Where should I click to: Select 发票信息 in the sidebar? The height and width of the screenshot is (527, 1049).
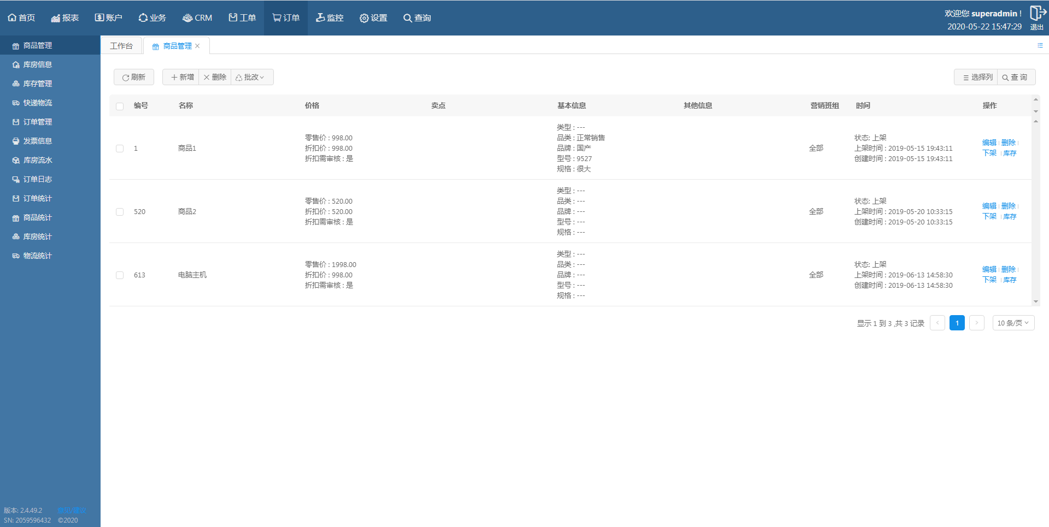pos(50,141)
